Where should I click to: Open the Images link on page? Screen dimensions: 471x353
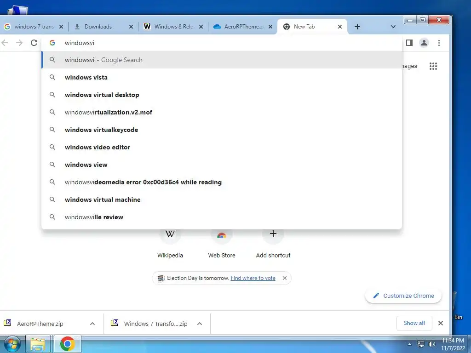click(x=410, y=66)
